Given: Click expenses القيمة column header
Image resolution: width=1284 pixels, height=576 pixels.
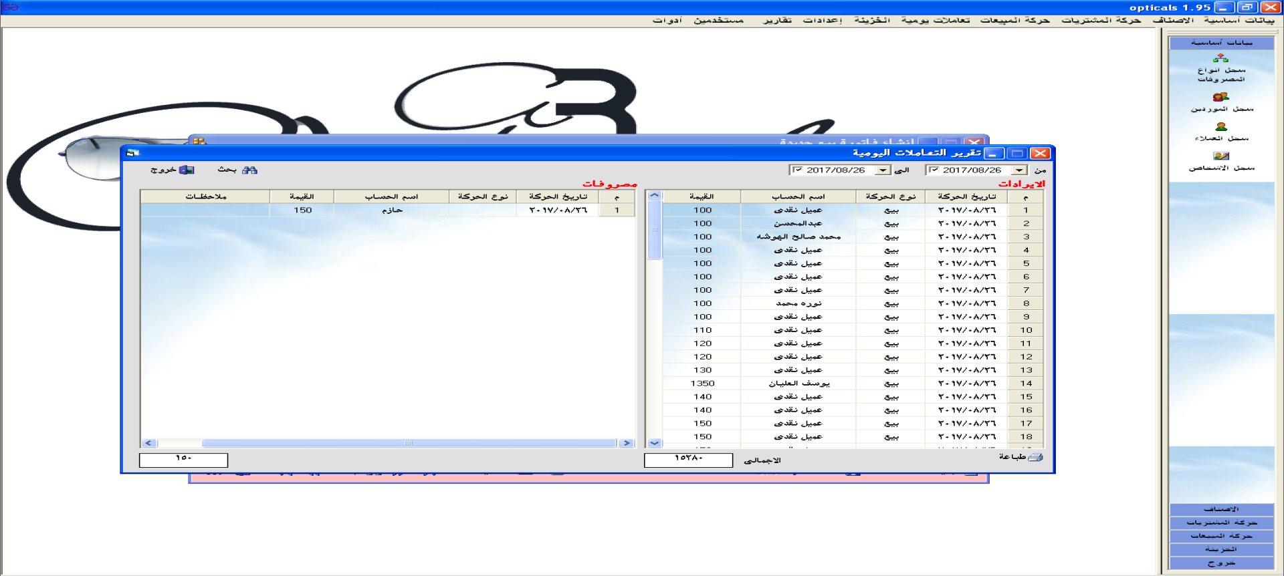Looking at the screenshot, I should (302, 196).
